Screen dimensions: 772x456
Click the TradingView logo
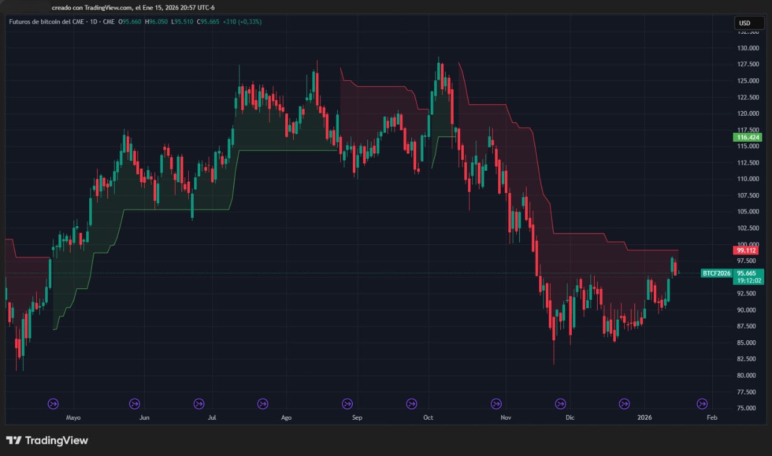pos(47,440)
